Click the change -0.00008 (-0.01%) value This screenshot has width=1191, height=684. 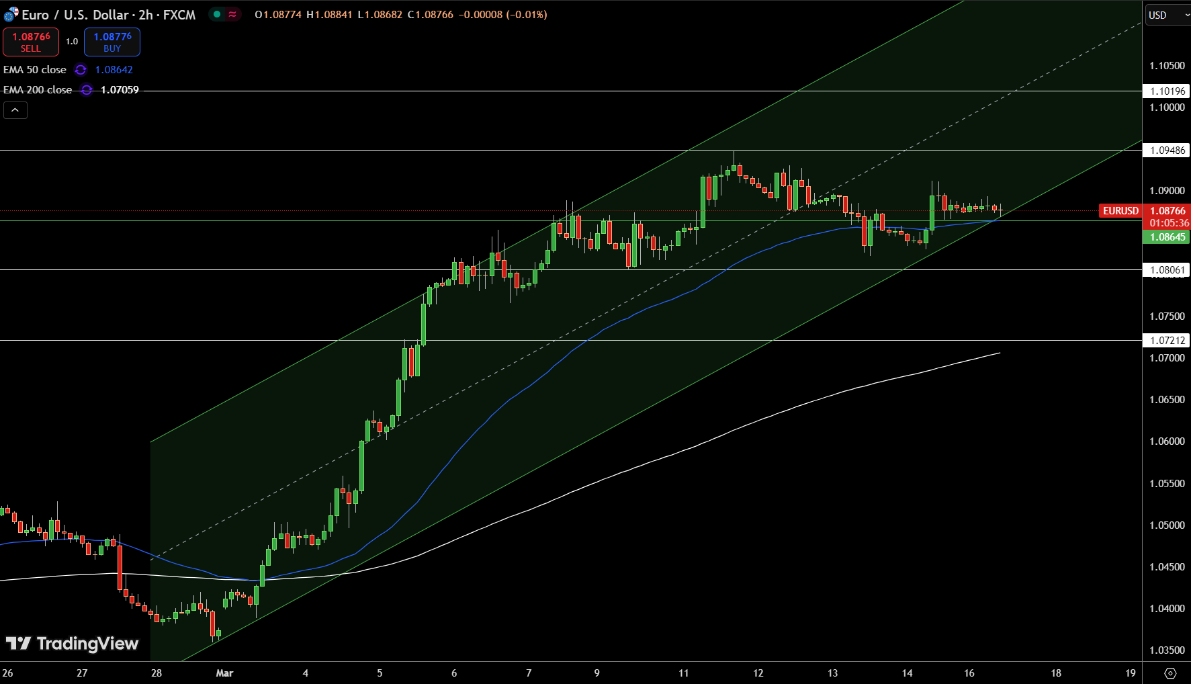(x=503, y=15)
